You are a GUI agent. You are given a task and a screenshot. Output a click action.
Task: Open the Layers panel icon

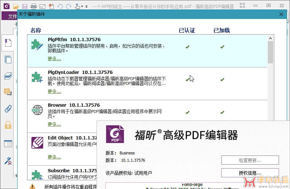[x=8, y=76]
